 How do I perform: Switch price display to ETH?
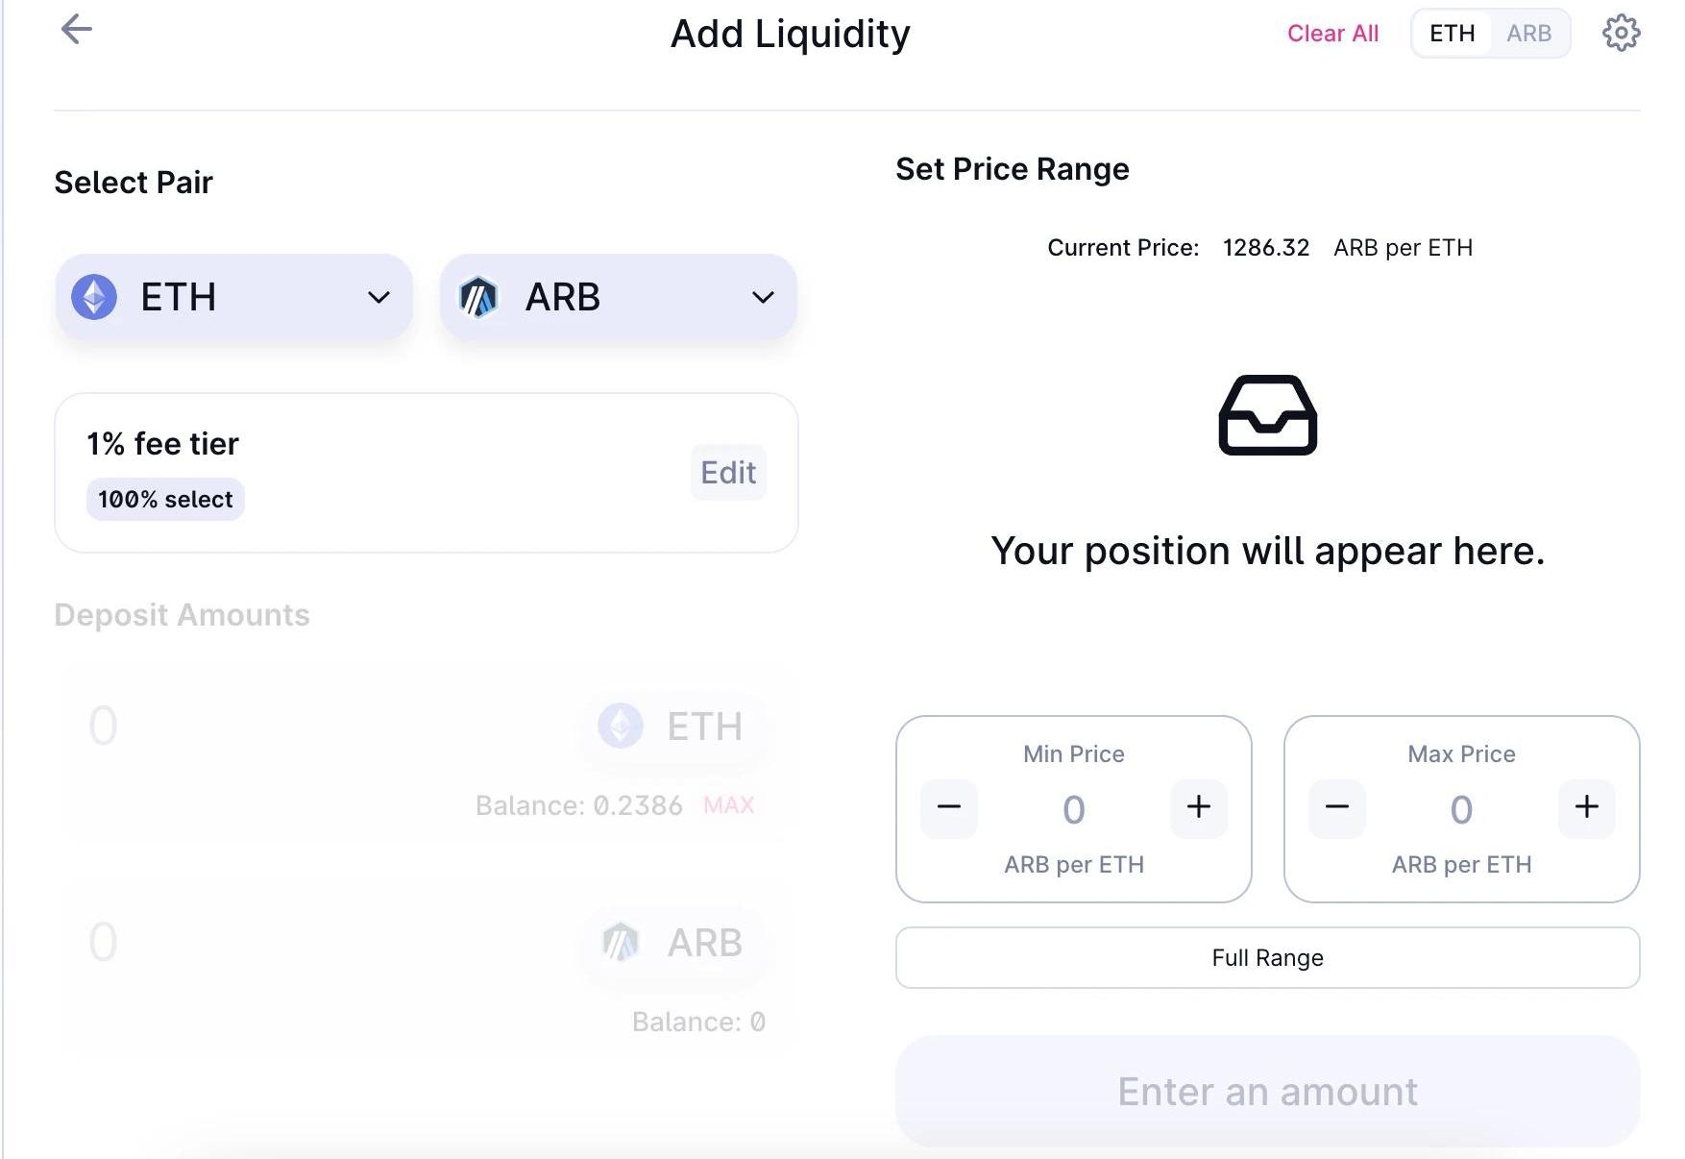1452,34
